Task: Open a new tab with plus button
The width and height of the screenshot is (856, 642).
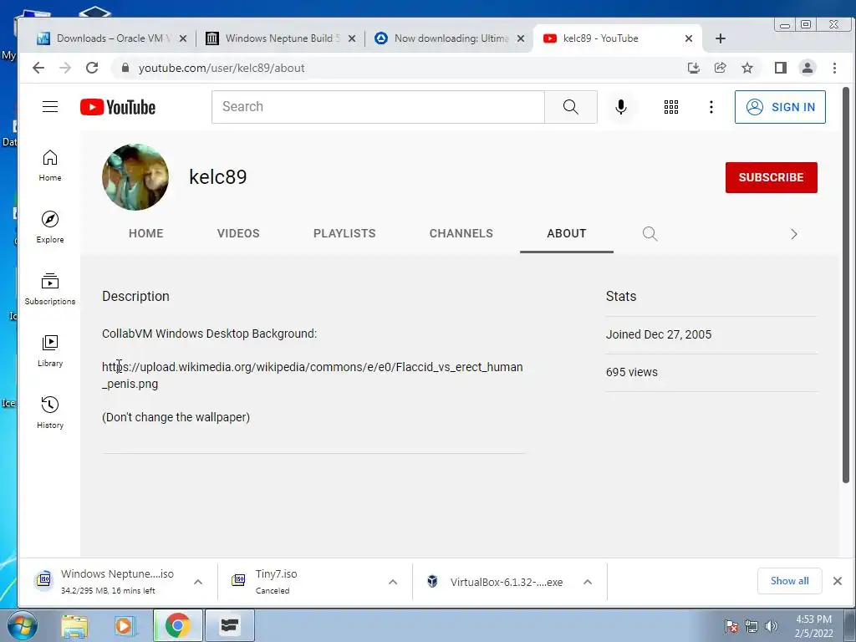Action: (x=720, y=38)
